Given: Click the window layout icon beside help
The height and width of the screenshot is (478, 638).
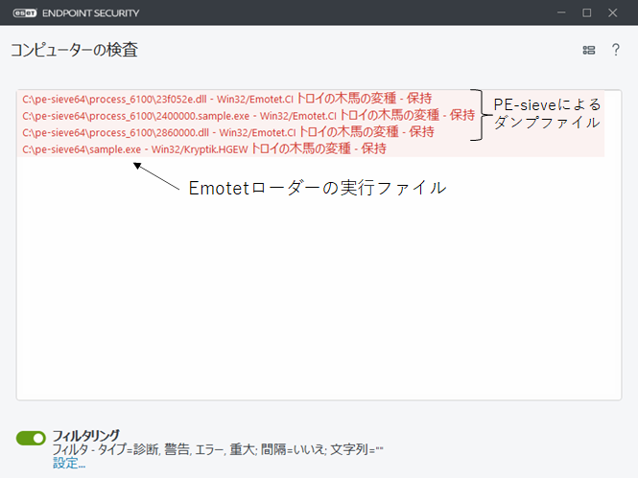Looking at the screenshot, I should click(x=589, y=50).
